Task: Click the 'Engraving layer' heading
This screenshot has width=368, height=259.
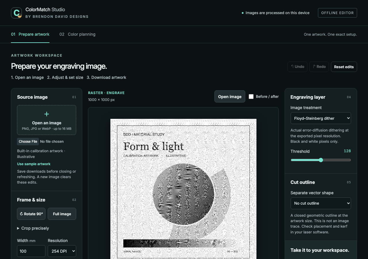Action: click(308, 97)
